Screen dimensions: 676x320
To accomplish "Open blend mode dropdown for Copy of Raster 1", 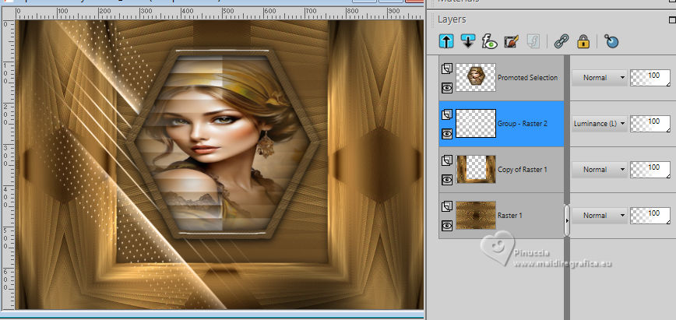I will [599, 170].
